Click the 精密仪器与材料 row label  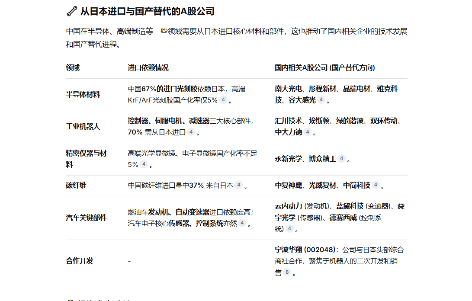[87, 159]
